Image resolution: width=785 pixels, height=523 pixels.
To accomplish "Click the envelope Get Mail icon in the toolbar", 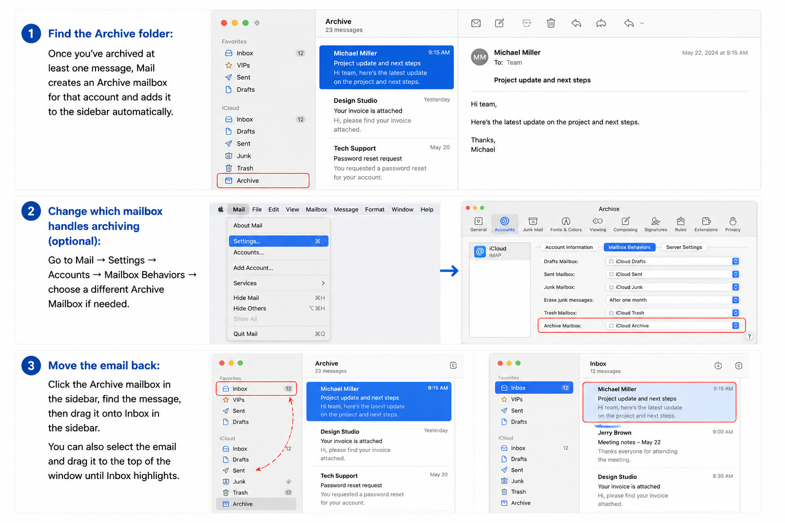I will 476,23.
